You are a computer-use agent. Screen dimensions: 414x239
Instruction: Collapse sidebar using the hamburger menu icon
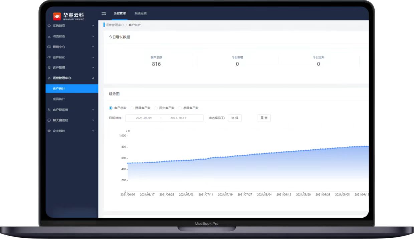(x=103, y=14)
